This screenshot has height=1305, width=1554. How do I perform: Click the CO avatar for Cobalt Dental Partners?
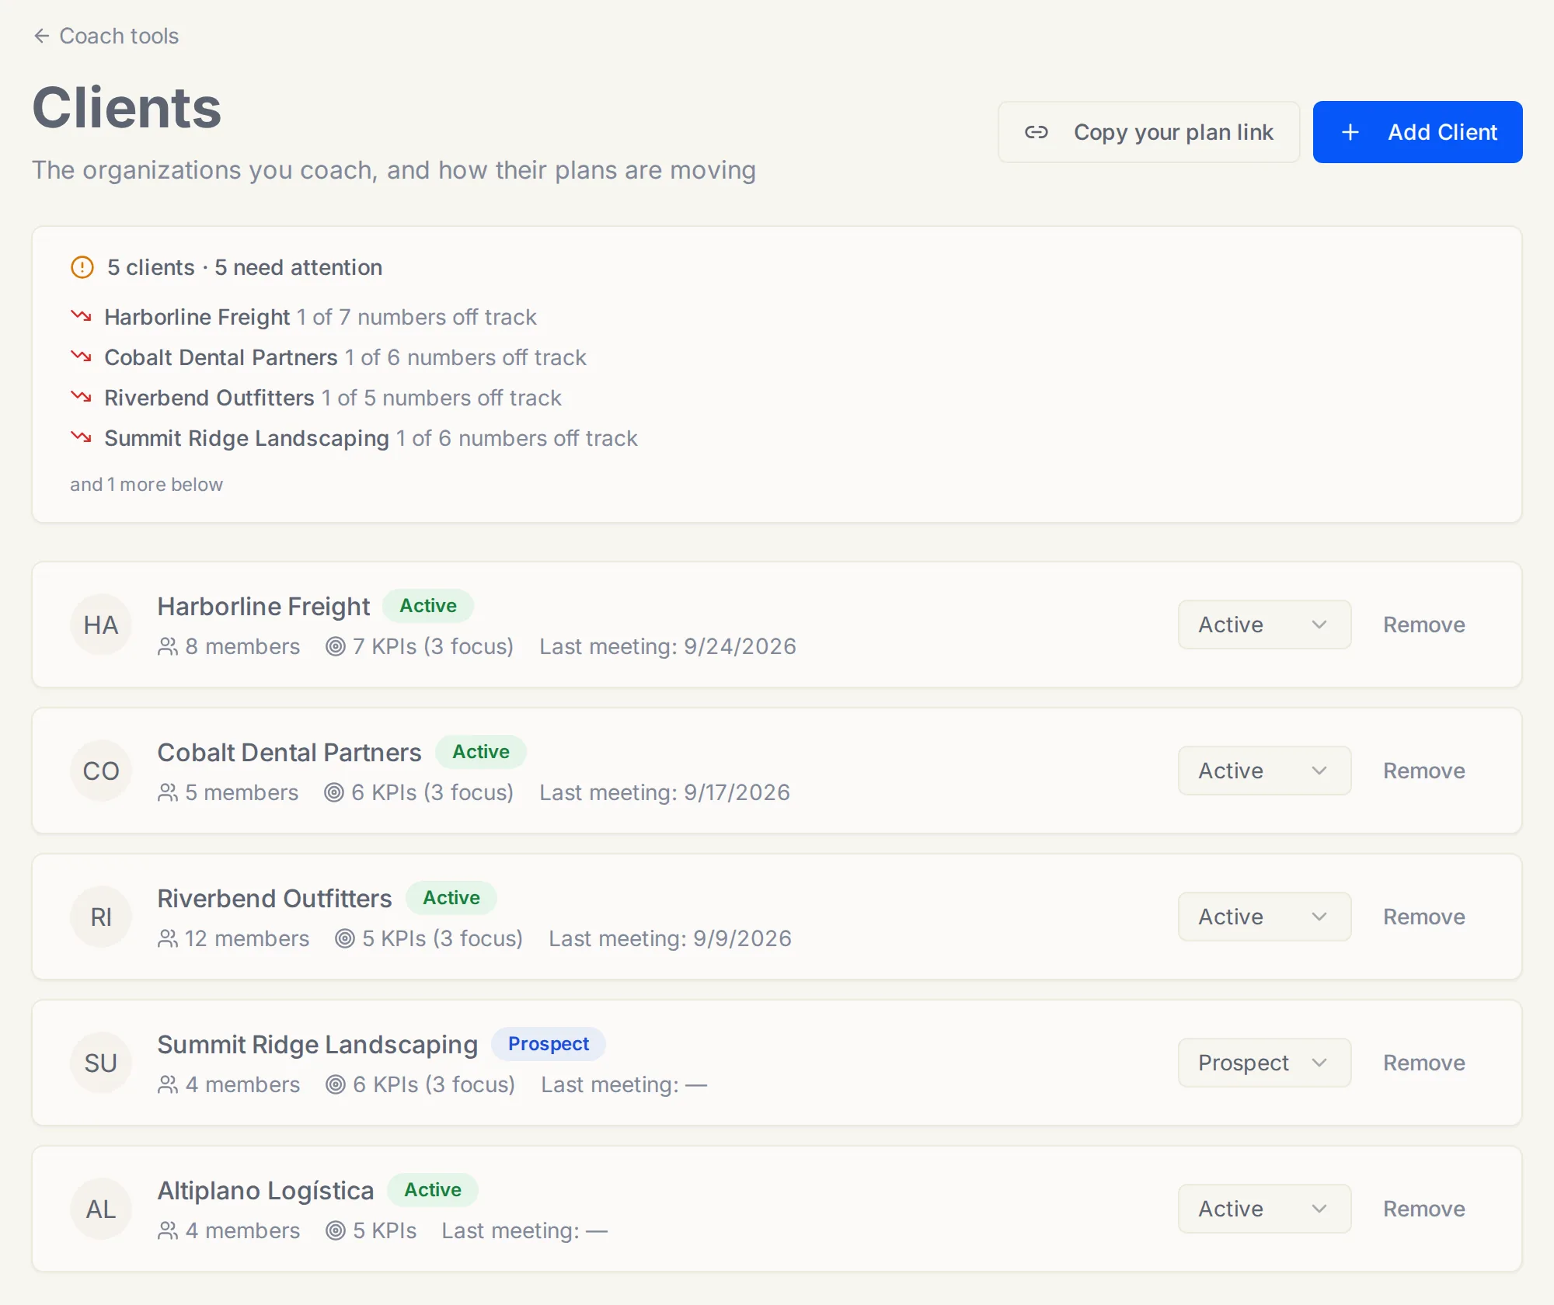pos(101,771)
